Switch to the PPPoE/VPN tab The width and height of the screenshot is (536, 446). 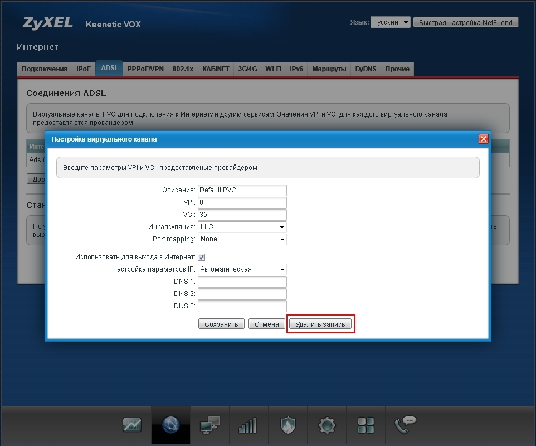pyautogui.click(x=145, y=69)
